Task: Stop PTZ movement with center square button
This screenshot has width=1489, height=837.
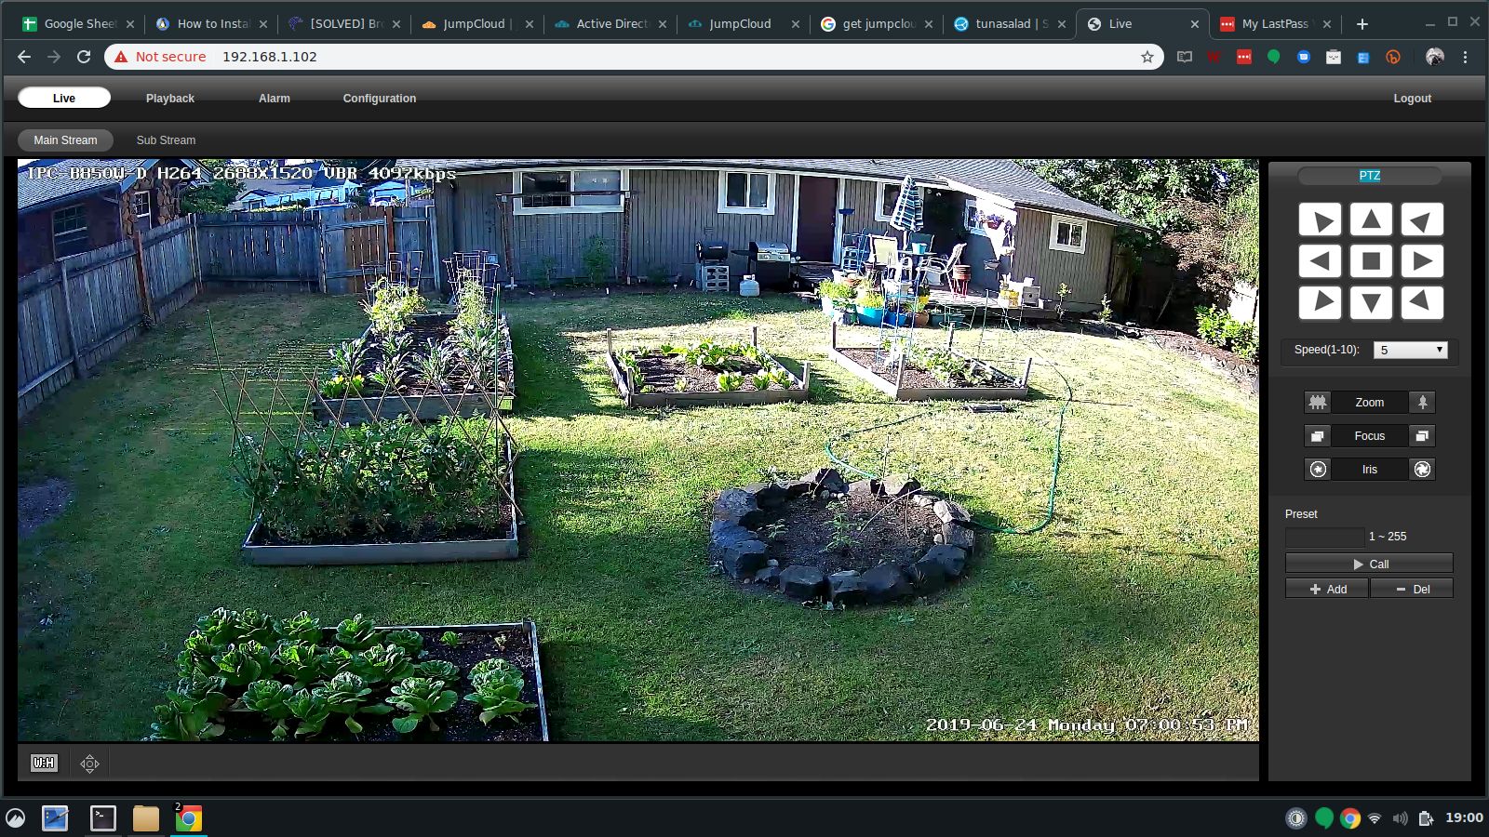Action: tap(1371, 261)
